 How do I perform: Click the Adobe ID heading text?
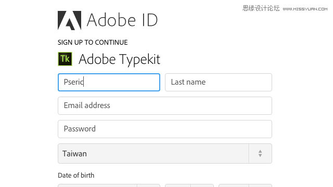(x=122, y=20)
